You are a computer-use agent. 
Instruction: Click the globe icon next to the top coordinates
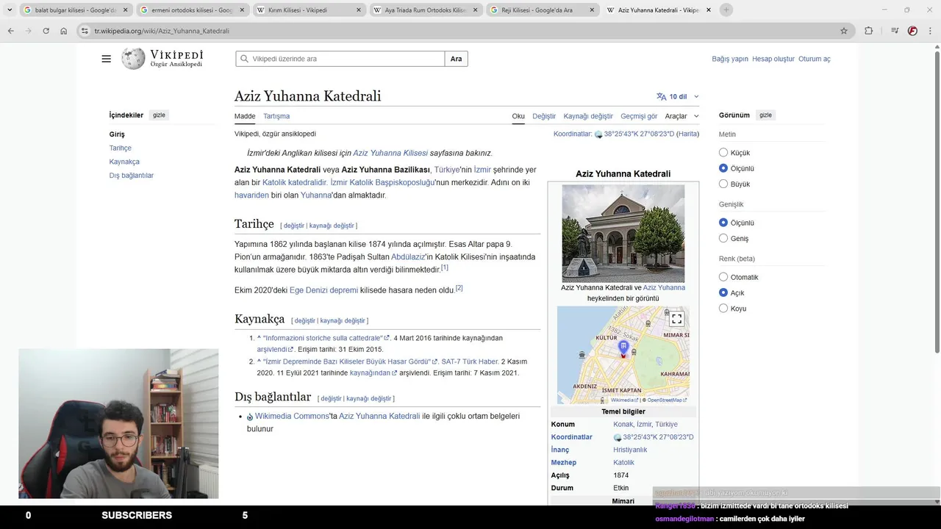pos(598,134)
